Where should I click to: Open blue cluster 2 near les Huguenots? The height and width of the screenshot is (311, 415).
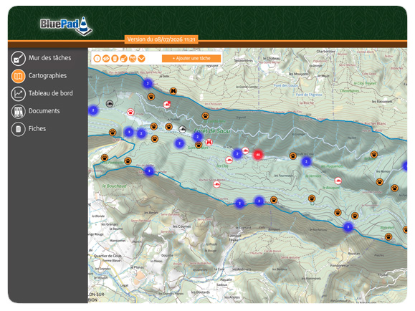click(x=307, y=161)
